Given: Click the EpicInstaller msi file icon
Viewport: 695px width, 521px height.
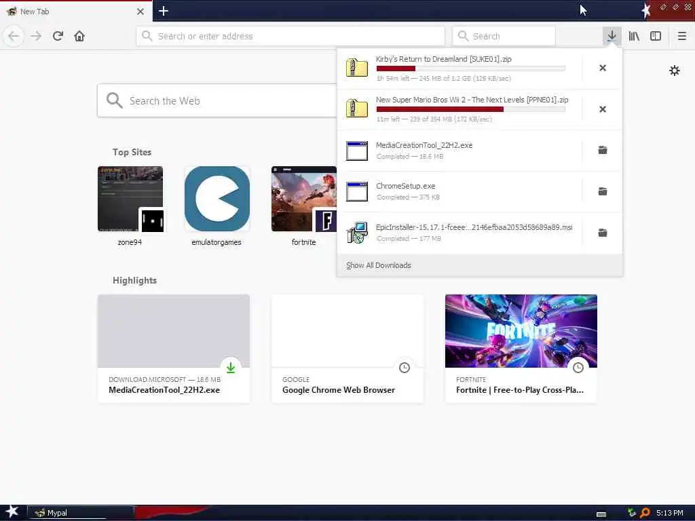Looking at the screenshot, I should click(x=357, y=233).
